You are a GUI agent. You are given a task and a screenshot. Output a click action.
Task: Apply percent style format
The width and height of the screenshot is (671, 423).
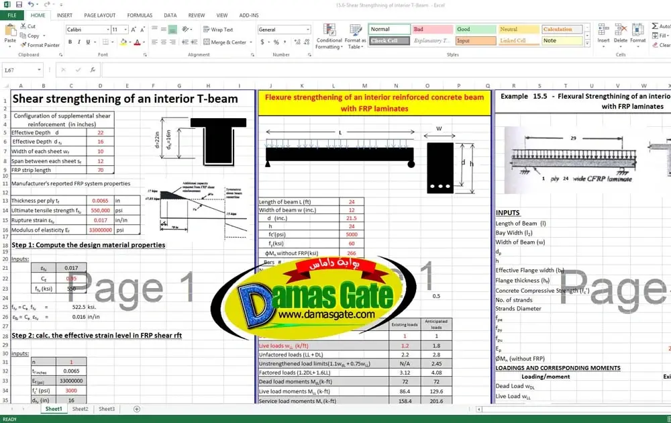(276, 42)
